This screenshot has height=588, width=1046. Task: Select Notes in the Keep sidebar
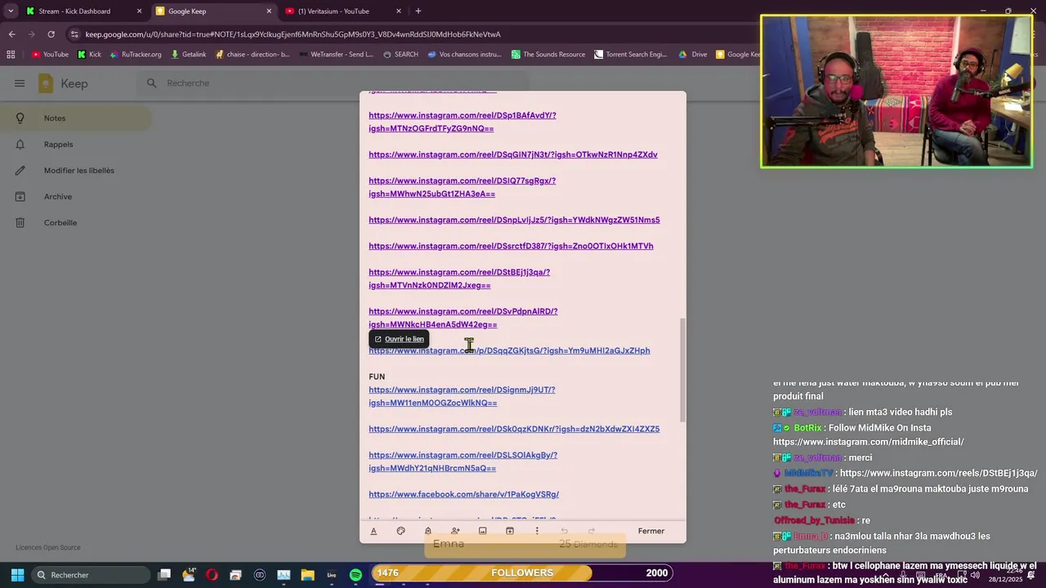point(75,118)
